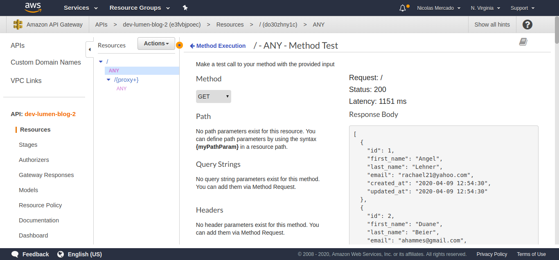Image resolution: width=559 pixels, height=260 pixels.
Task: Click the 'Status: 200' text
Action: coord(367,90)
